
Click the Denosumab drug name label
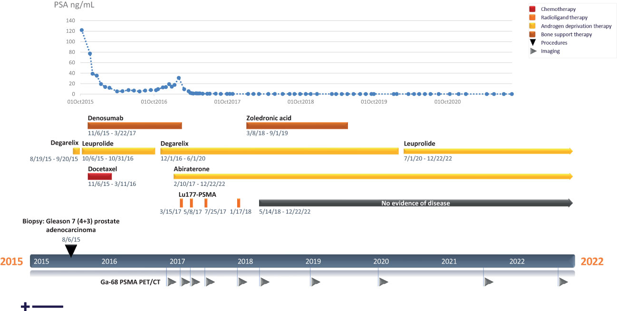pos(105,117)
